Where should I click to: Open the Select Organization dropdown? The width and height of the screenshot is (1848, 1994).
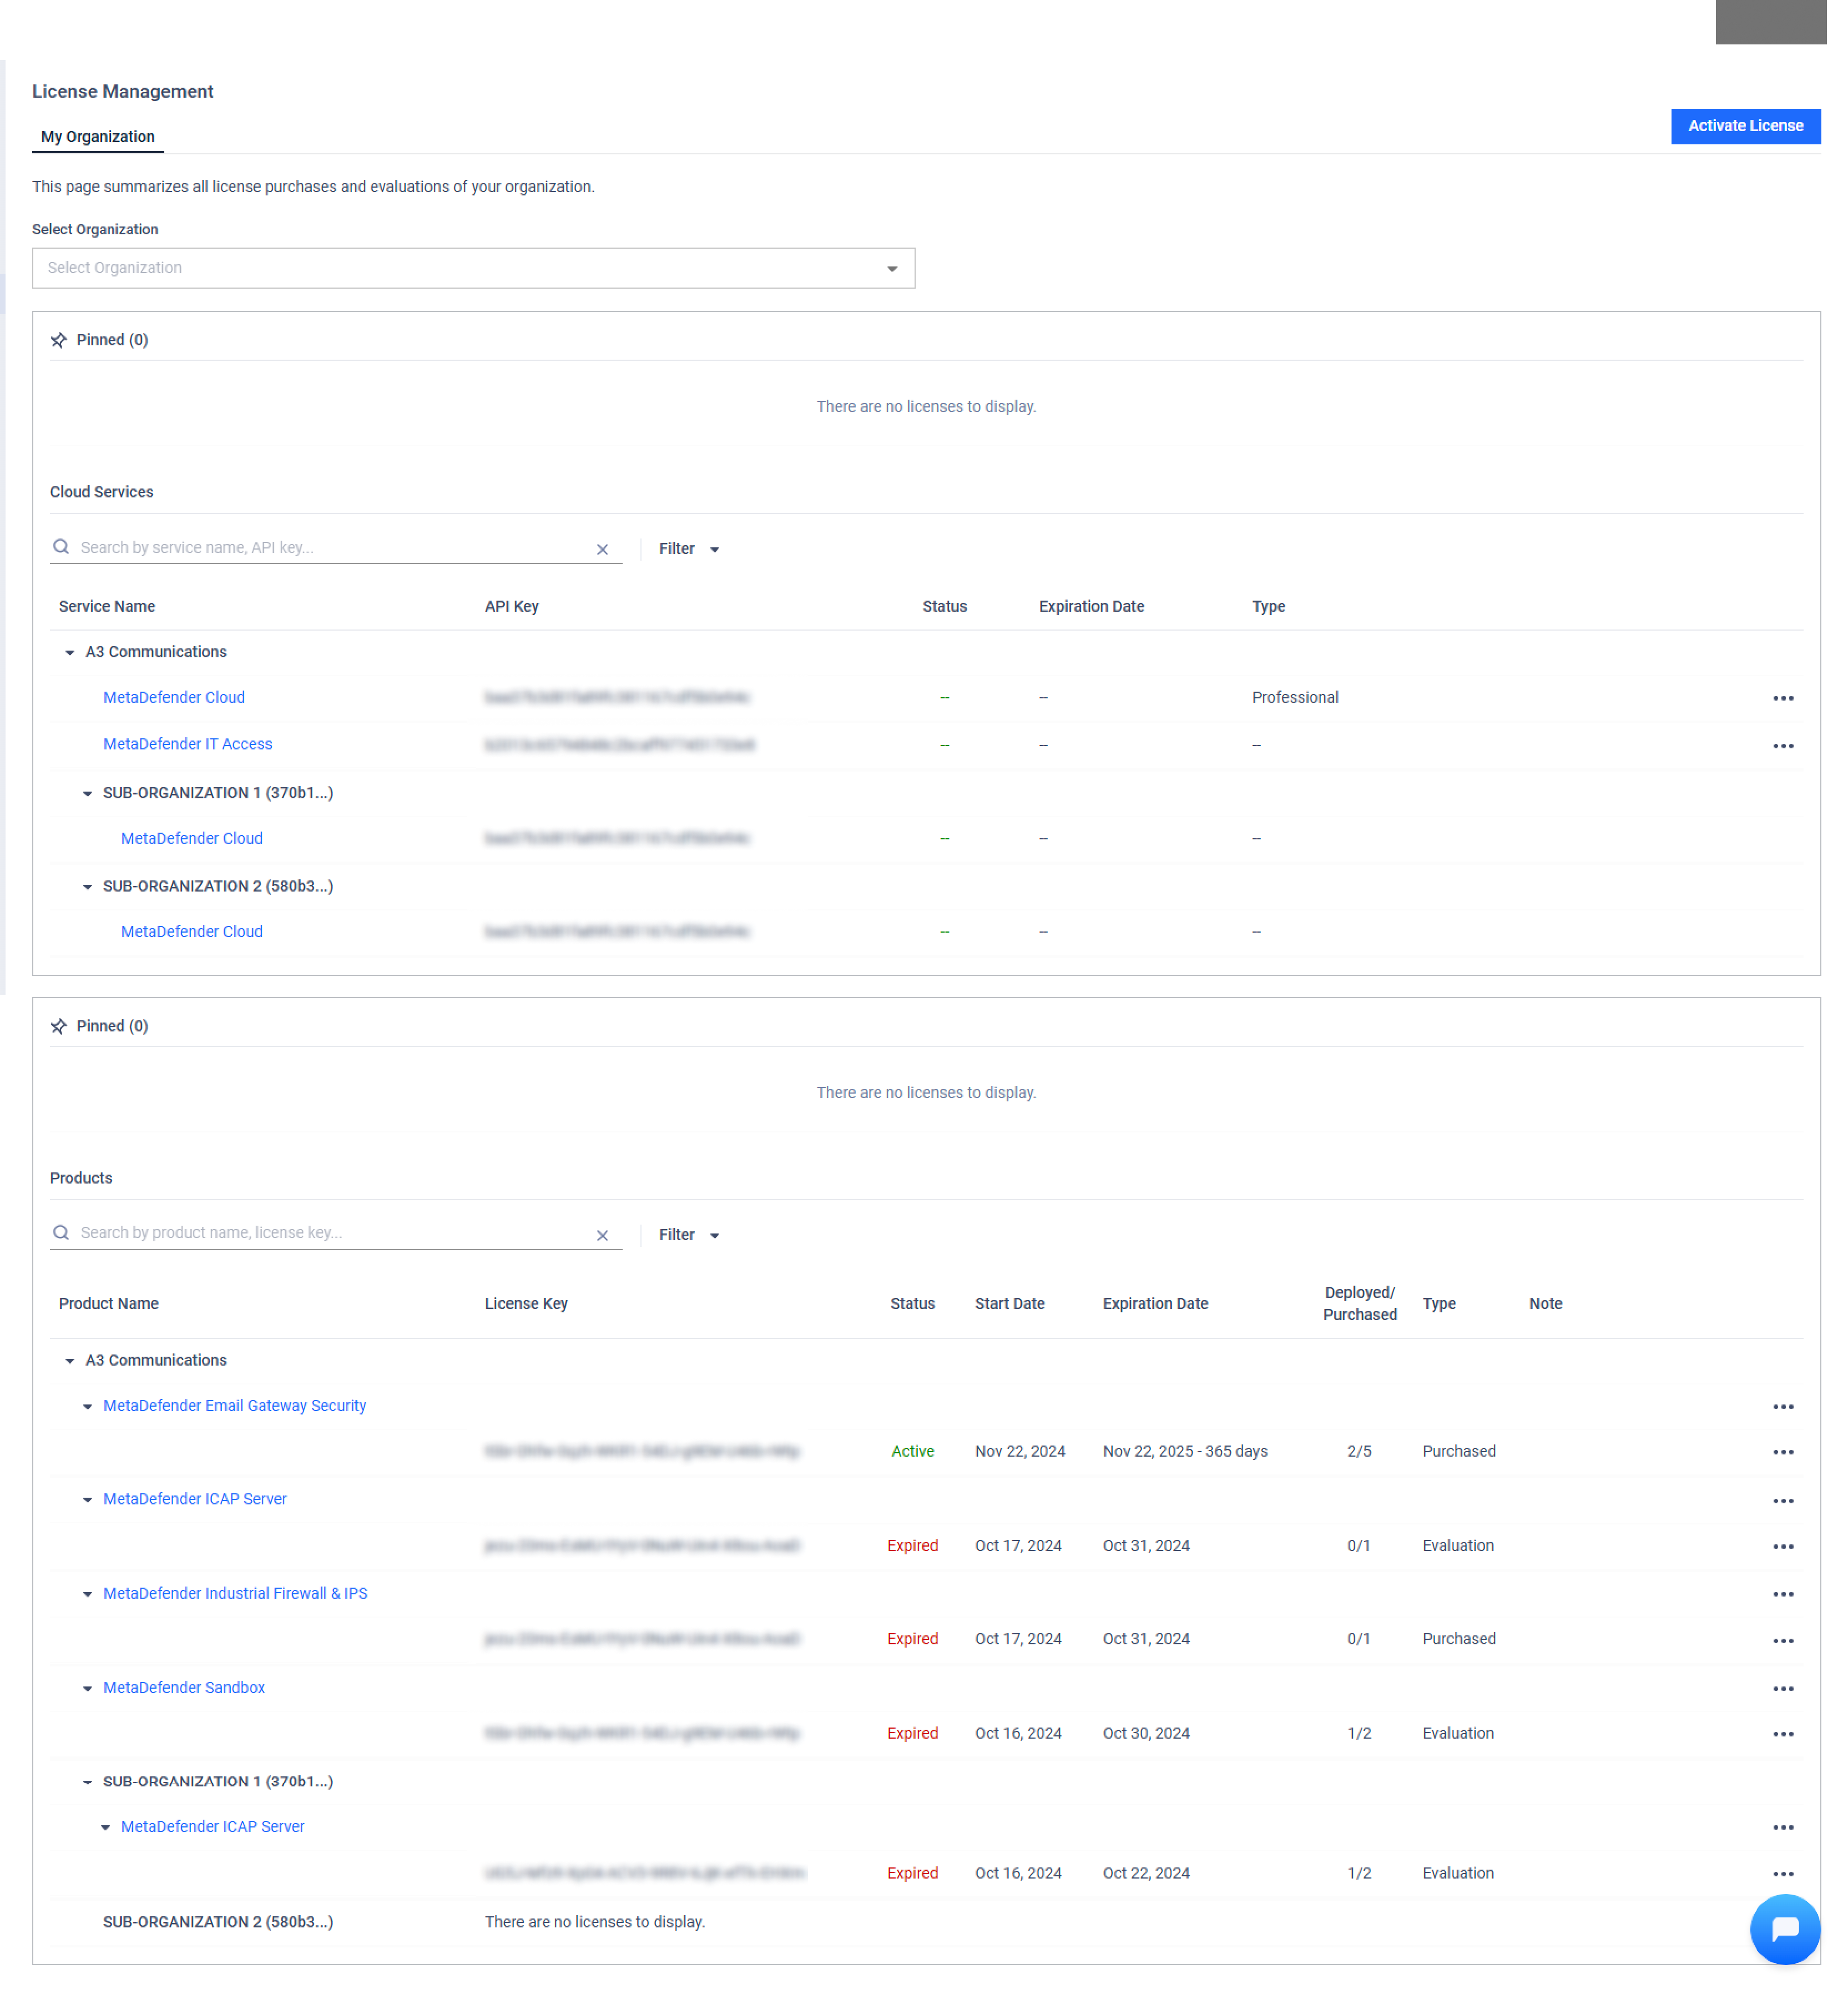point(473,268)
